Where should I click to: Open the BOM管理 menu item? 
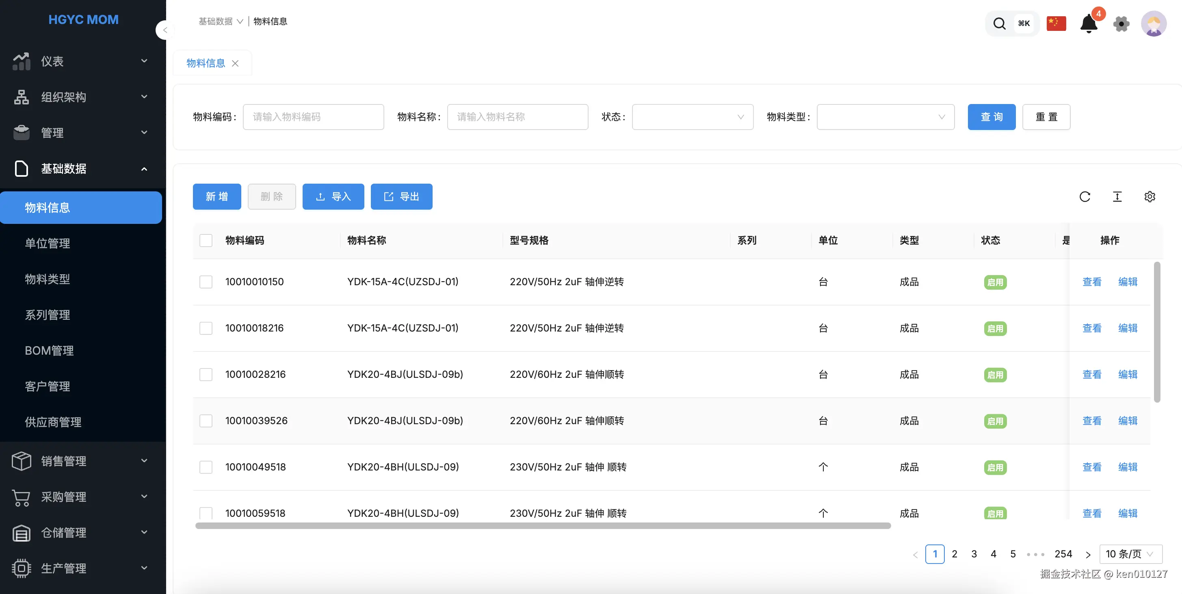(x=49, y=351)
